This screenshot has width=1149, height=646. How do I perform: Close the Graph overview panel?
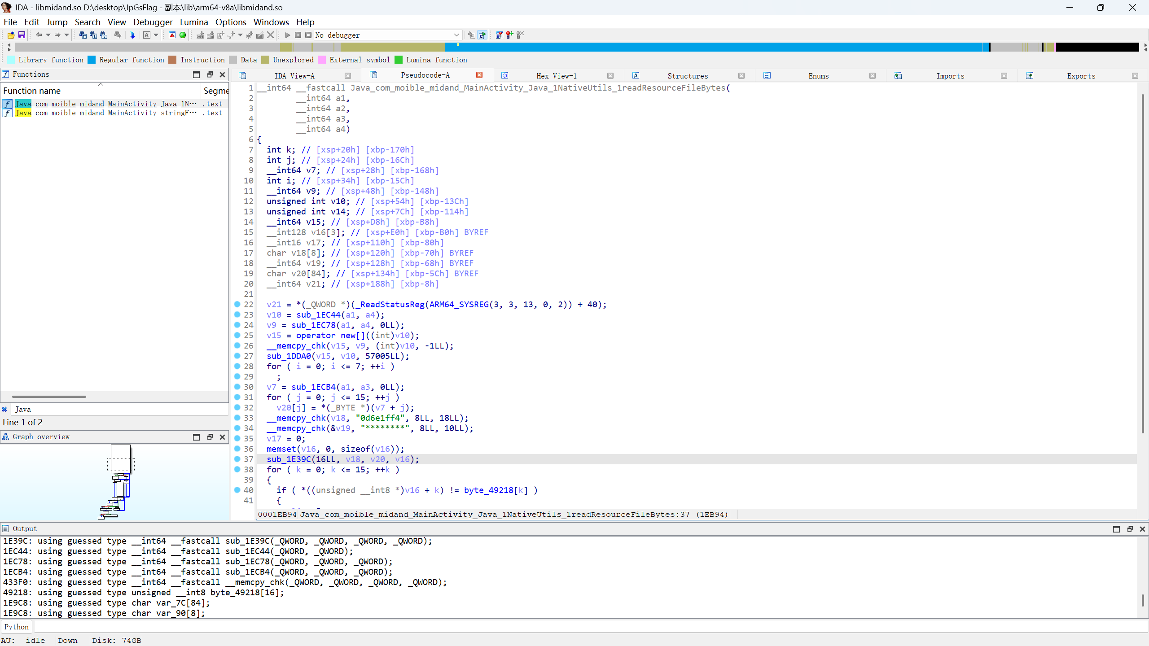coord(222,437)
